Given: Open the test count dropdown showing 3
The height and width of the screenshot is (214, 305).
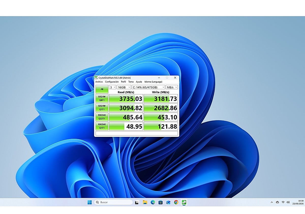Looking at the screenshot, I should [x=112, y=87].
